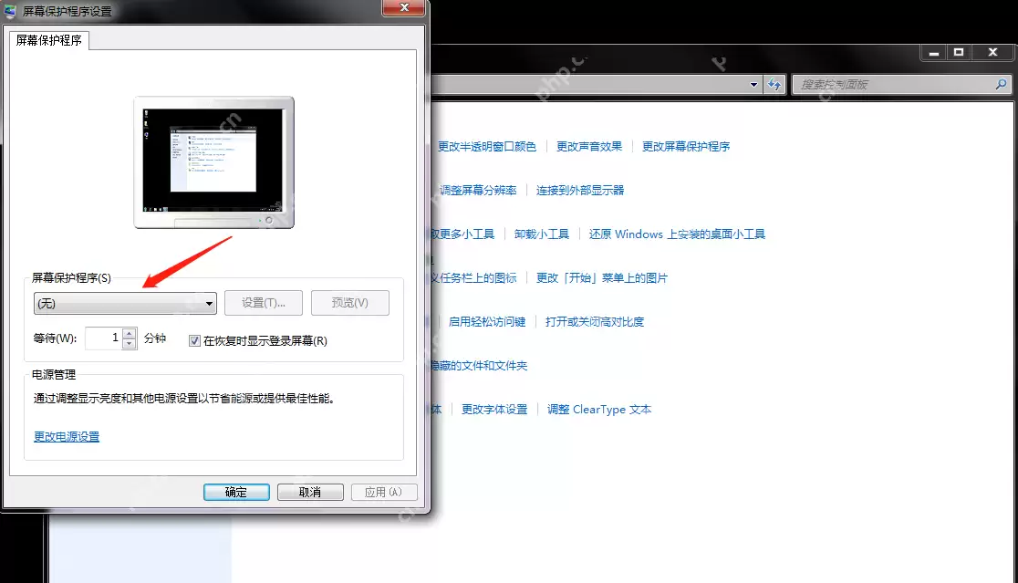Select the 屏幕保护程序 tab
The image size is (1018, 583).
point(47,40)
